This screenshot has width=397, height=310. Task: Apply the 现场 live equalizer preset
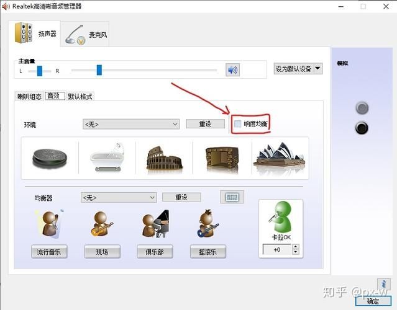pyautogui.click(x=102, y=252)
